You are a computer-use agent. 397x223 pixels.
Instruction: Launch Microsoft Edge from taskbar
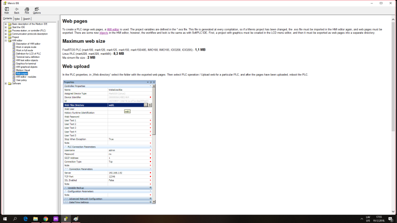pyautogui.click(x=25, y=219)
